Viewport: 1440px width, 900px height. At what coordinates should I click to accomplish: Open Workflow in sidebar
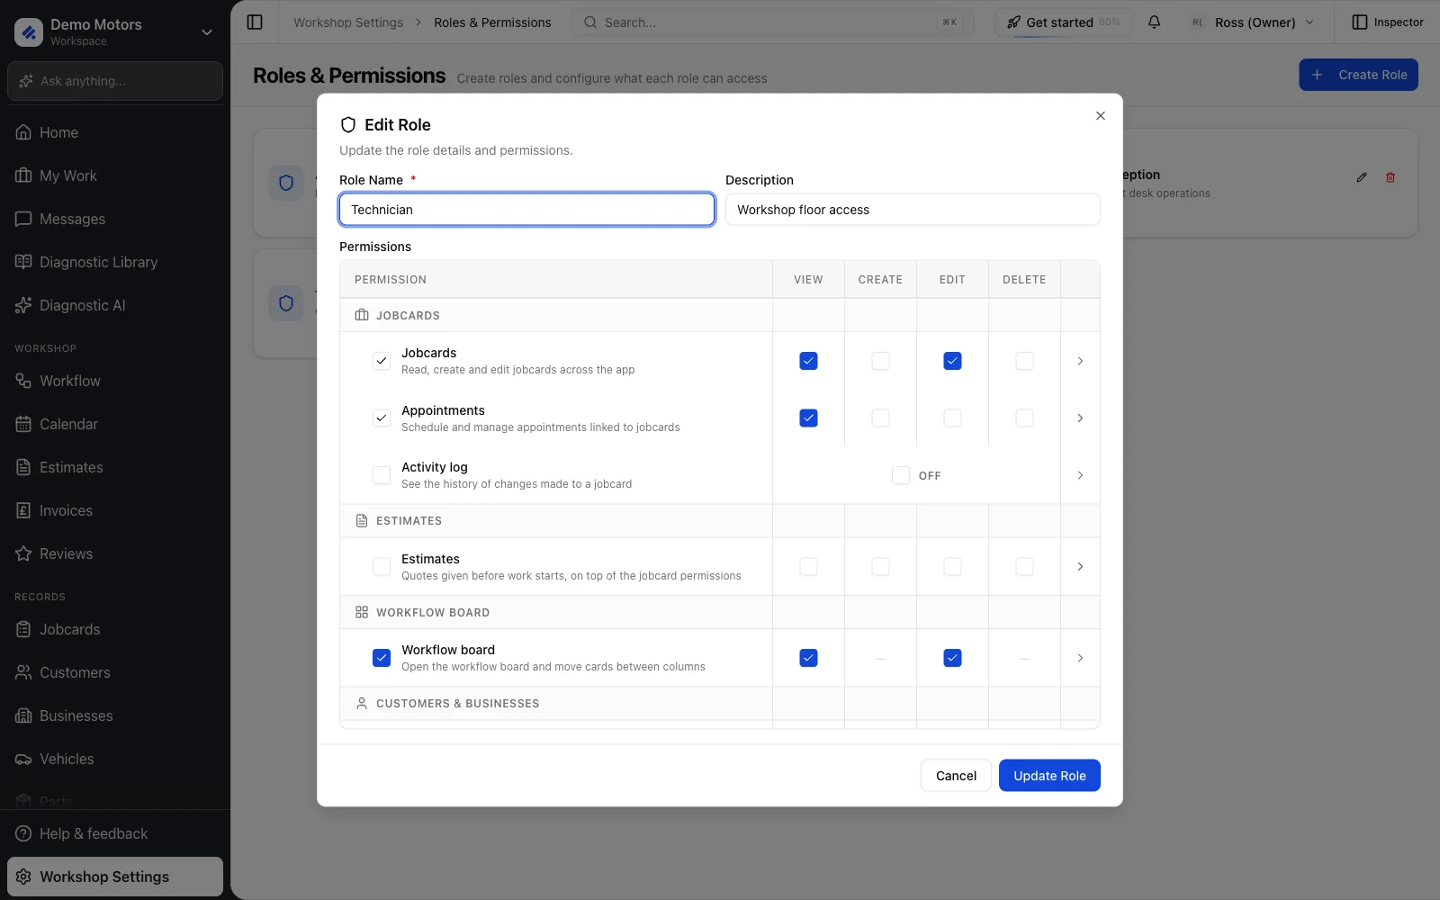[115, 381]
